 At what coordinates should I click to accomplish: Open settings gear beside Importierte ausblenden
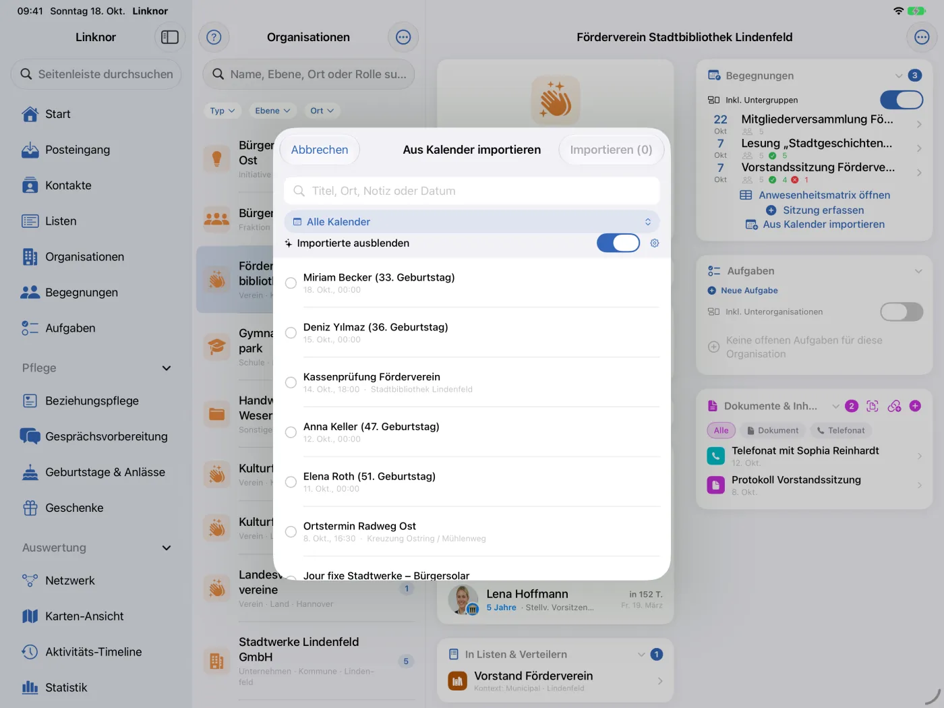(x=654, y=243)
